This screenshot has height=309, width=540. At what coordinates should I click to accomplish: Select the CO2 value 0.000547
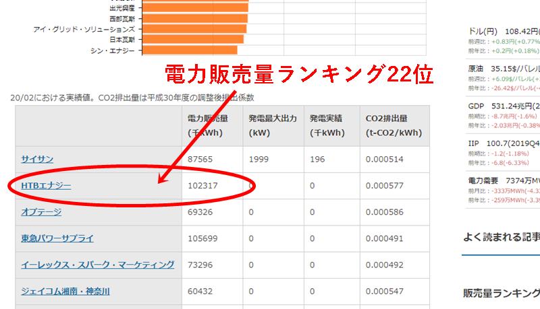coord(384,291)
